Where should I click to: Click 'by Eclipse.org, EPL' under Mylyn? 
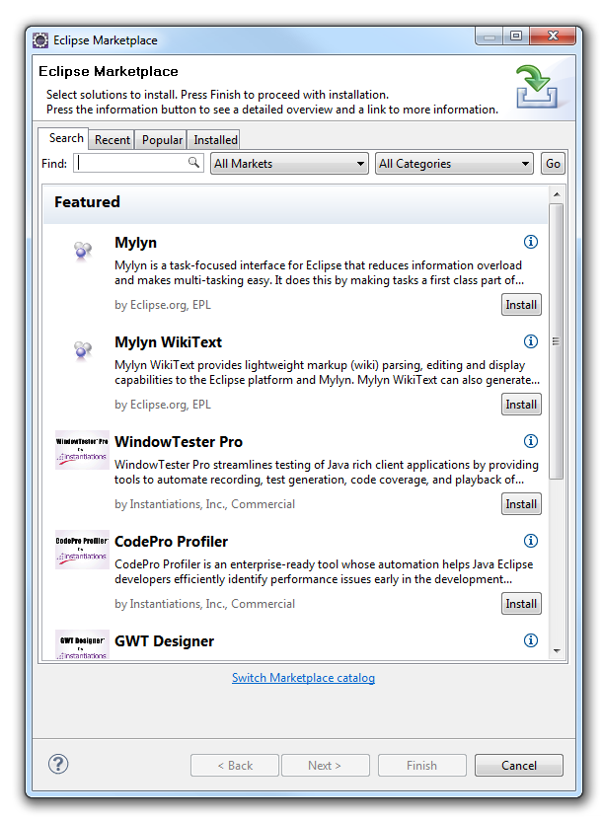point(163,305)
